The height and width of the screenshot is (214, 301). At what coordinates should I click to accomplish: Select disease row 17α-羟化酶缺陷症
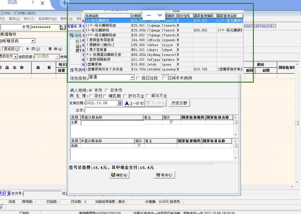[164, 35]
